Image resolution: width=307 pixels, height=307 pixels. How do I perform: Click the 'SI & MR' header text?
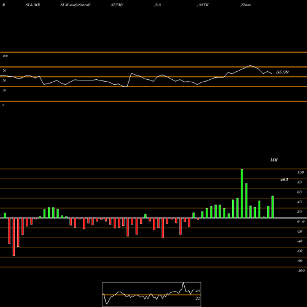[33, 5]
